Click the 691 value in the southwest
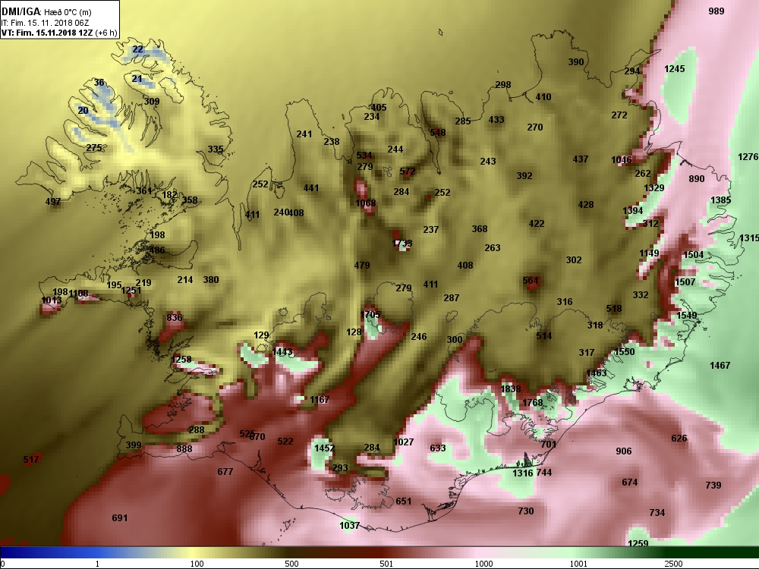Viewport: 759px width, 569px height. (120, 517)
